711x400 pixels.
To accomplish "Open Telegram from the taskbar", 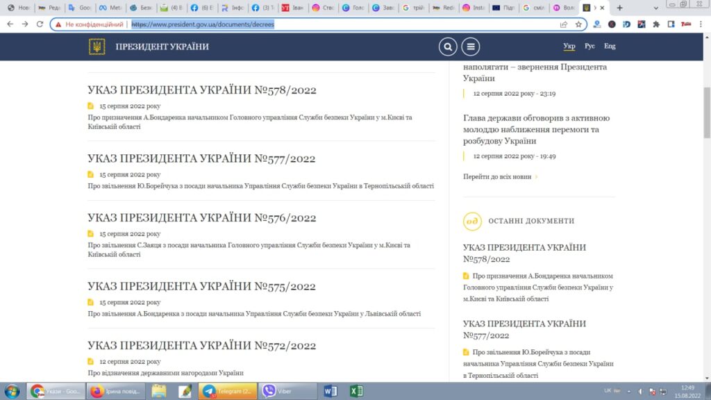I will click(227, 391).
